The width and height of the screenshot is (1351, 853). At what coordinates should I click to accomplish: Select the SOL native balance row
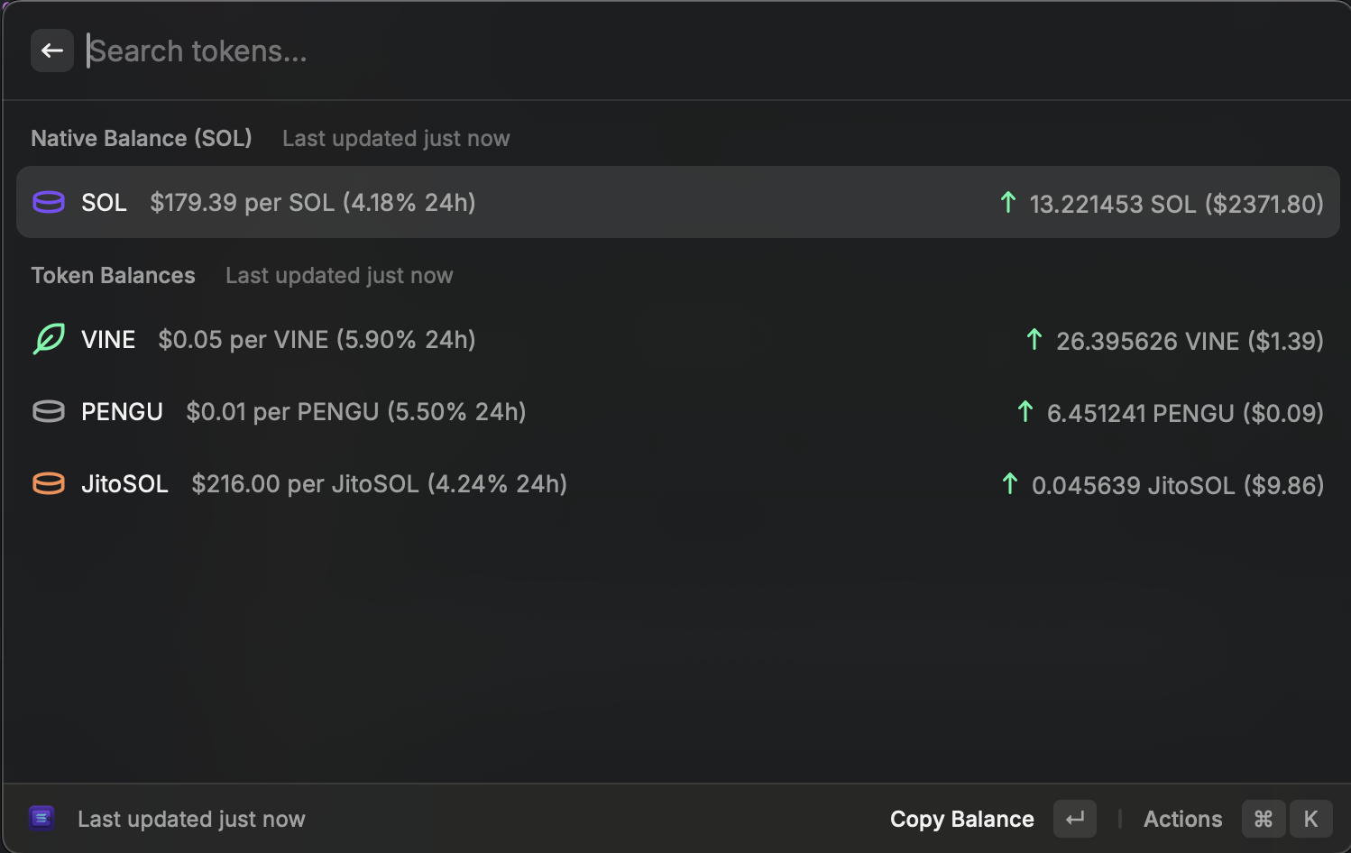click(x=676, y=202)
